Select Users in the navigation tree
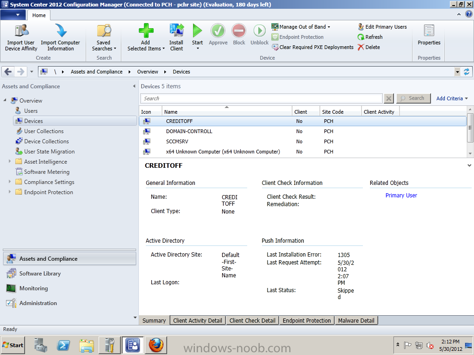474x355 pixels. [x=31, y=111]
